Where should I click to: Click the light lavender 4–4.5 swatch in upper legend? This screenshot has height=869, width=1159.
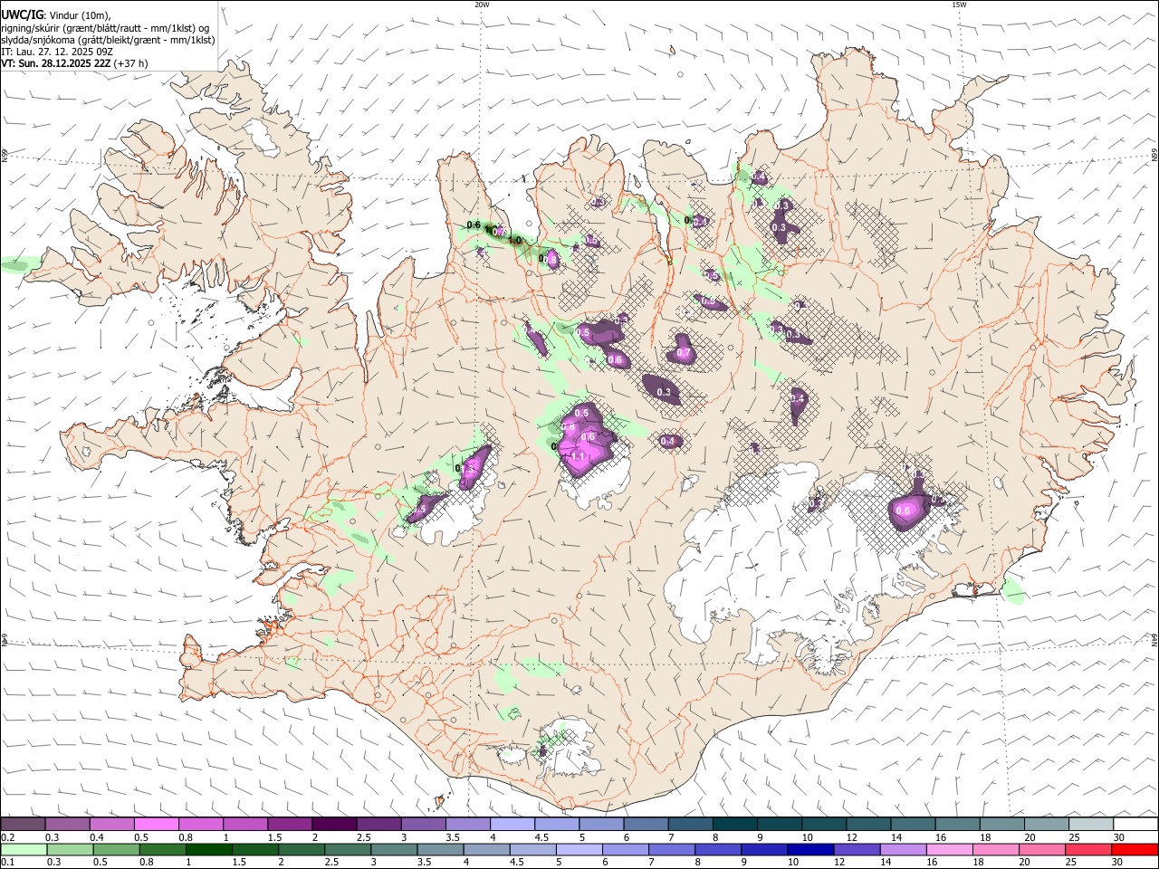click(x=511, y=824)
